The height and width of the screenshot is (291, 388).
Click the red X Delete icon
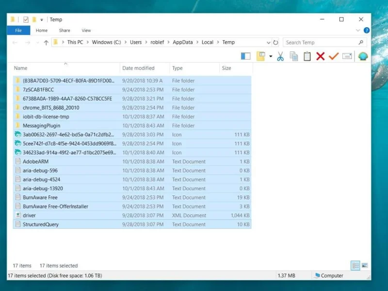321,56
